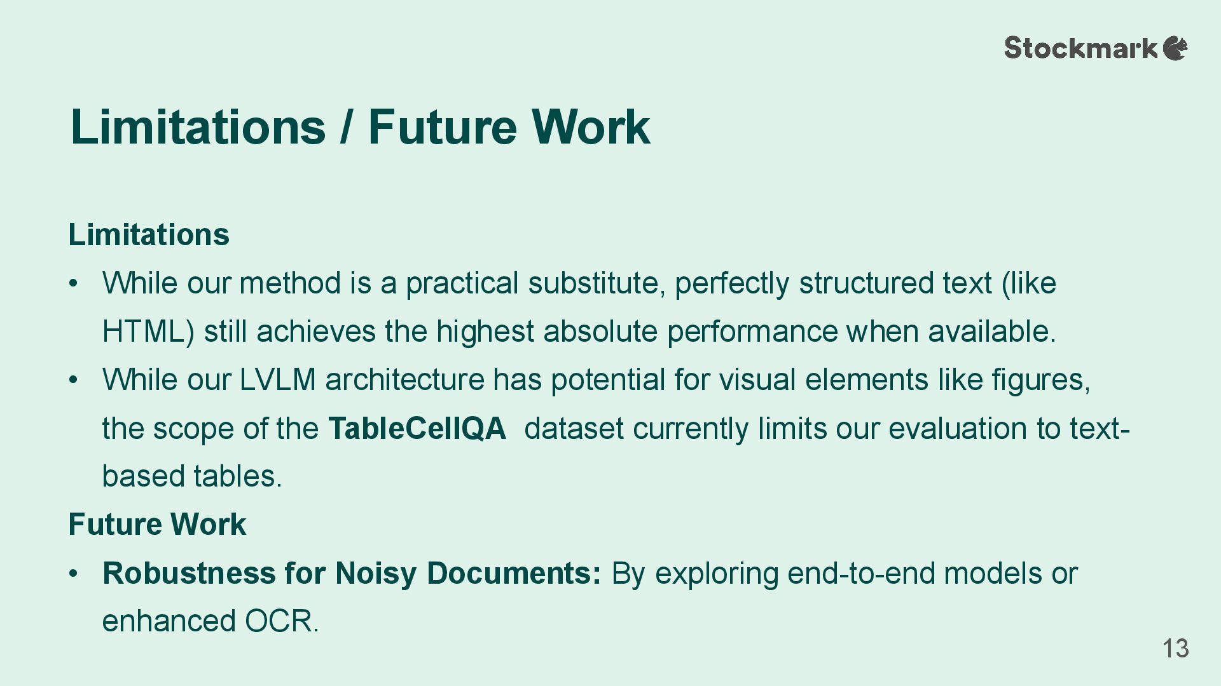Image resolution: width=1221 pixels, height=686 pixels.
Task: Click the word LVLM in second bullet
Action: [277, 380]
